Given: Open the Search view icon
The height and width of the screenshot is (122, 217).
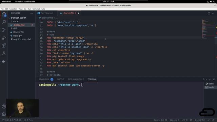Looking at the screenshot, I should click(4, 22).
